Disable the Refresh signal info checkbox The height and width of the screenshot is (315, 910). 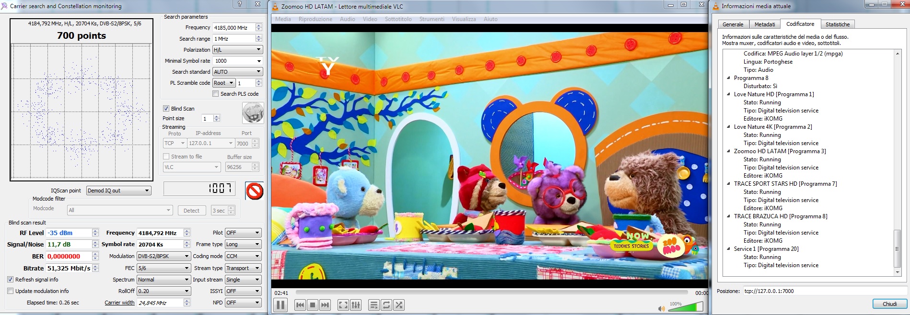10,280
